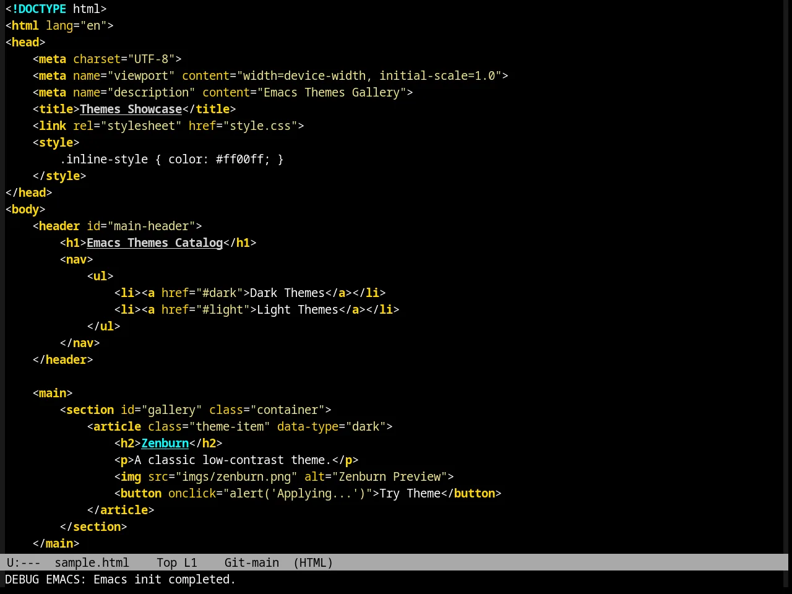Click the 'sample.html' buffer name in mode line

(92, 562)
